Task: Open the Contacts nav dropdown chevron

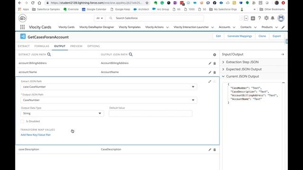Action: (x=255, y=27)
